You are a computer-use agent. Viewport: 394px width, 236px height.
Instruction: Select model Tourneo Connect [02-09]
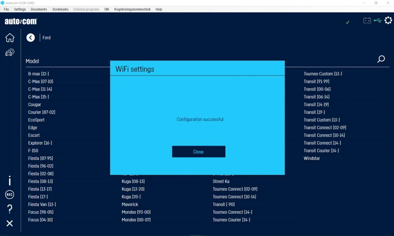click(x=235, y=189)
